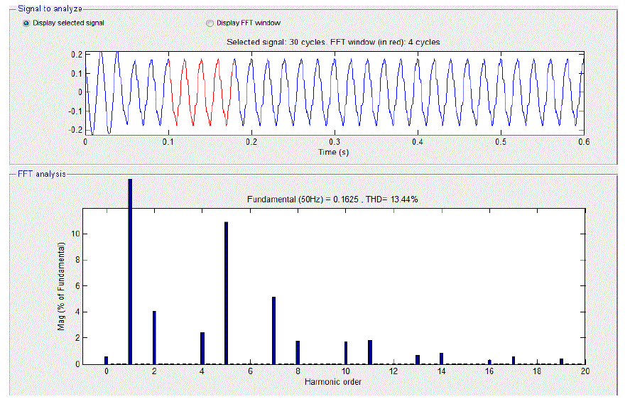Click the 7th harmonic bar in the FFT plot
The image size is (630, 404).
273,330
